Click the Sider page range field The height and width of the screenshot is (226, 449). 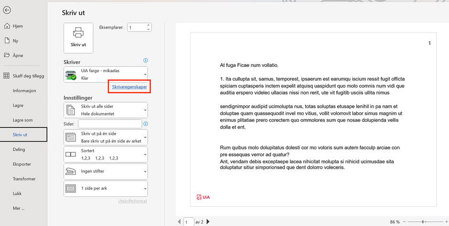(110, 124)
